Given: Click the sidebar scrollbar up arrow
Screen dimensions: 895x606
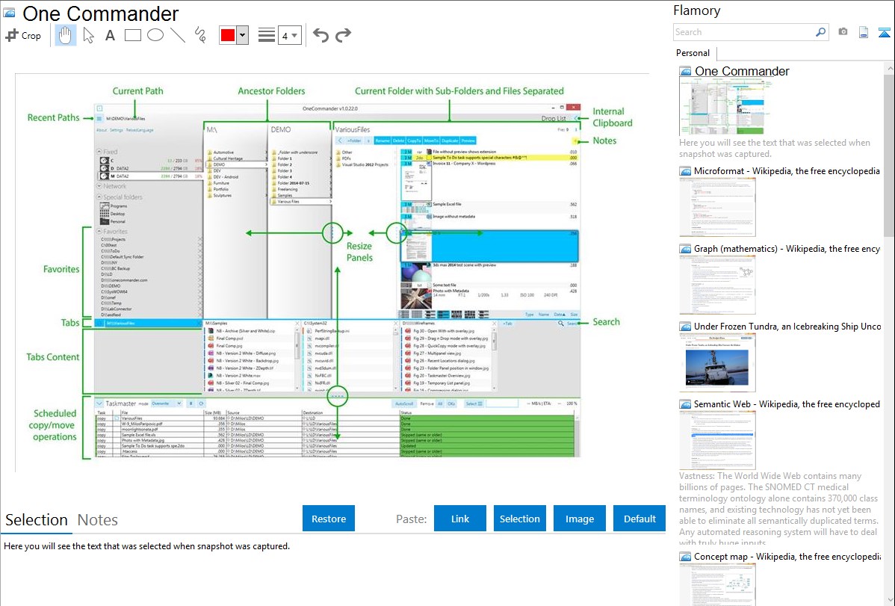Looking at the screenshot, I should tap(889, 68).
